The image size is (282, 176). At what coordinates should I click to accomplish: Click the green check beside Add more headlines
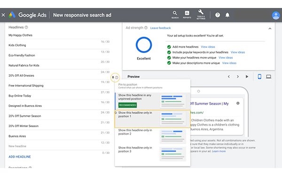[169, 47]
